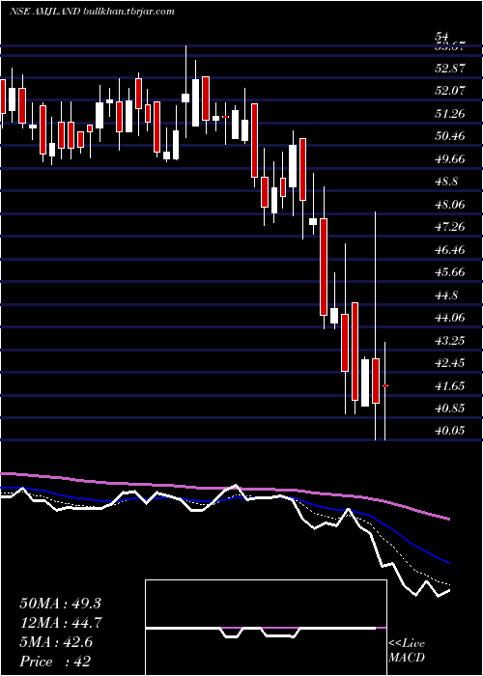Image resolution: width=483 pixels, height=676 pixels.
Task: Select the 46.46 price axis label
Action: coord(451,249)
